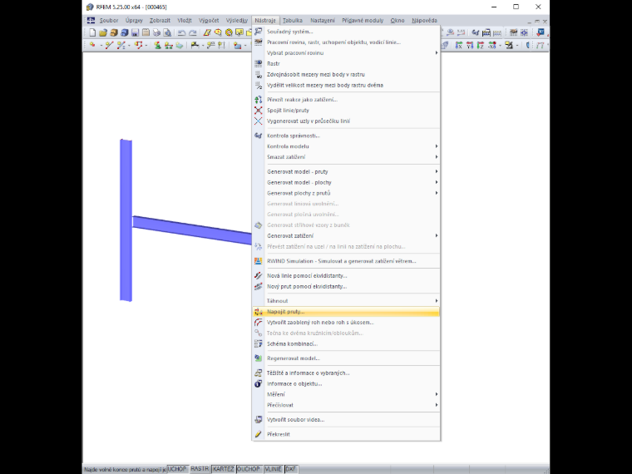Open print preview with the magnifier page icon

pyautogui.click(x=167, y=32)
